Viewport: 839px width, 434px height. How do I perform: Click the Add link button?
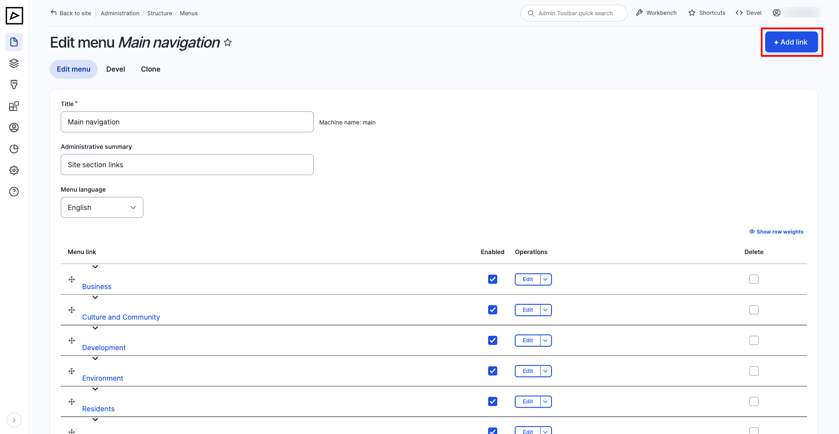pos(791,42)
